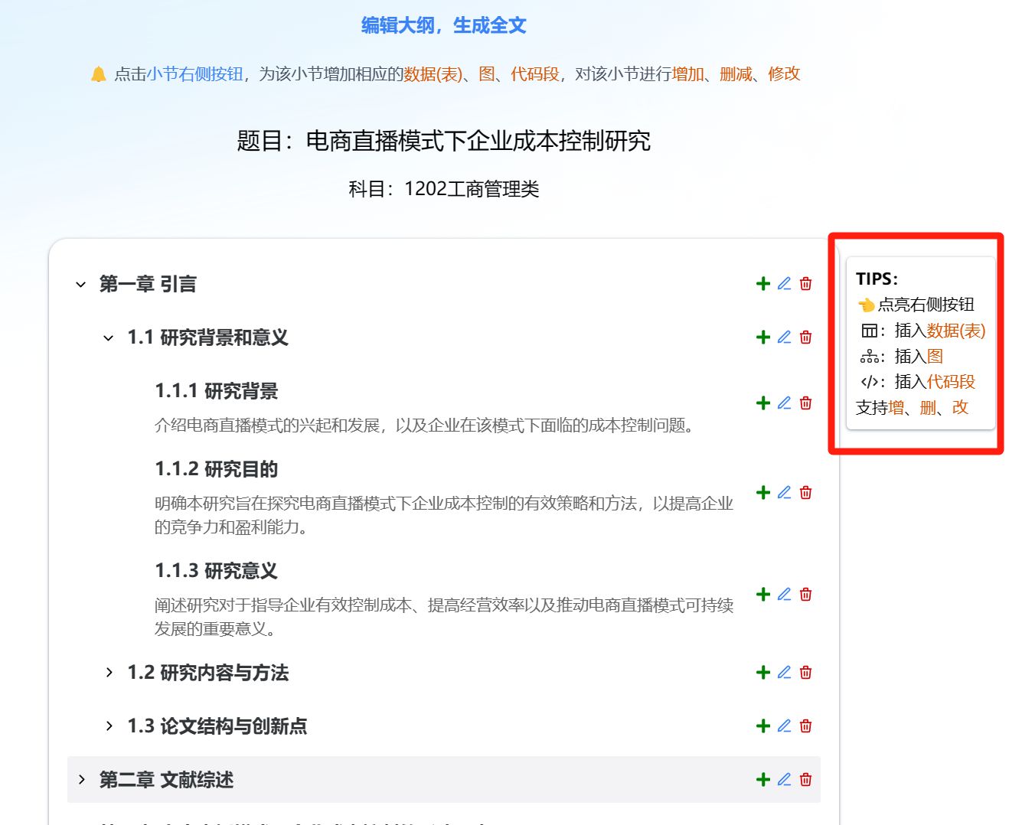This screenshot has height=825, width=1022.
Task: Click the plus icon for 1.1 研究背景和意义
Action: (x=762, y=337)
